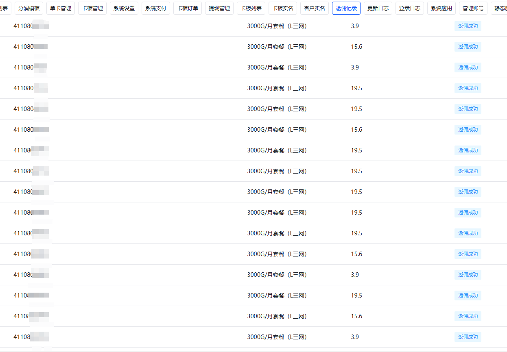Image resolution: width=507 pixels, height=352 pixels.
Task: Select the 管理账号 tab
Action: [x=473, y=8]
